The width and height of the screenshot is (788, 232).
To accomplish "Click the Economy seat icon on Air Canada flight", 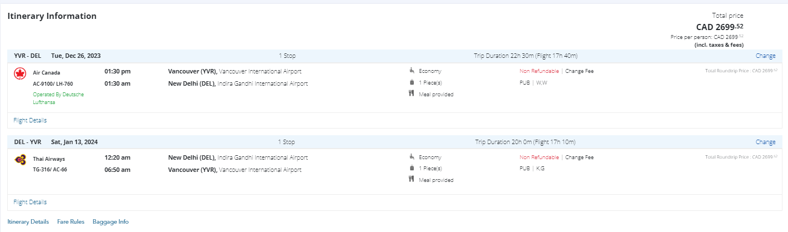I will click(x=412, y=71).
